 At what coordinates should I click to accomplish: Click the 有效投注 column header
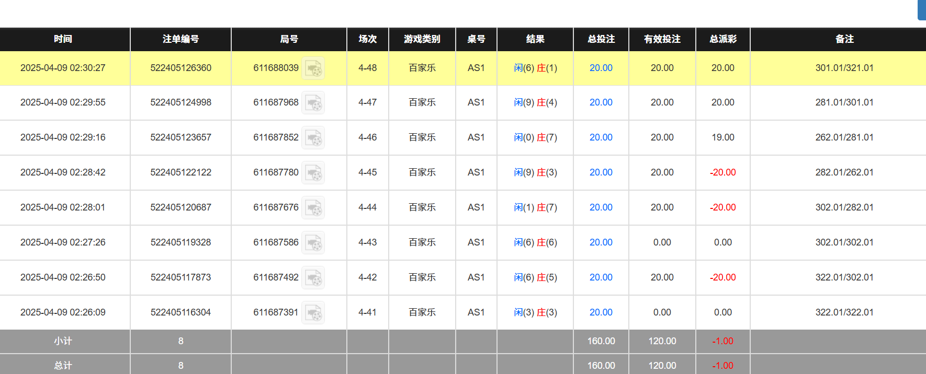[662, 39]
